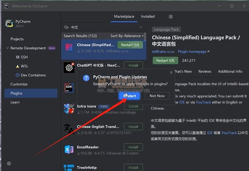This screenshot has width=249, height=171.
Task: Click the PyCharm logo in sidebar
Action: point(9,23)
